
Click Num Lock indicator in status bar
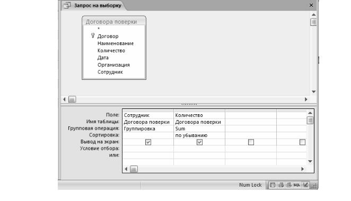pyautogui.click(x=250, y=185)
